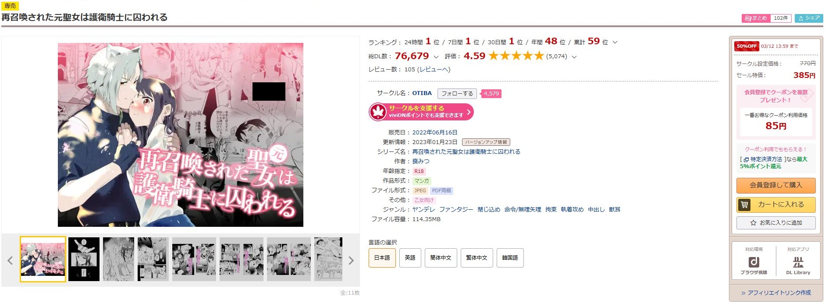Follow the OTIBA circle
Screen dimensions: 825x303
point(457,93)
